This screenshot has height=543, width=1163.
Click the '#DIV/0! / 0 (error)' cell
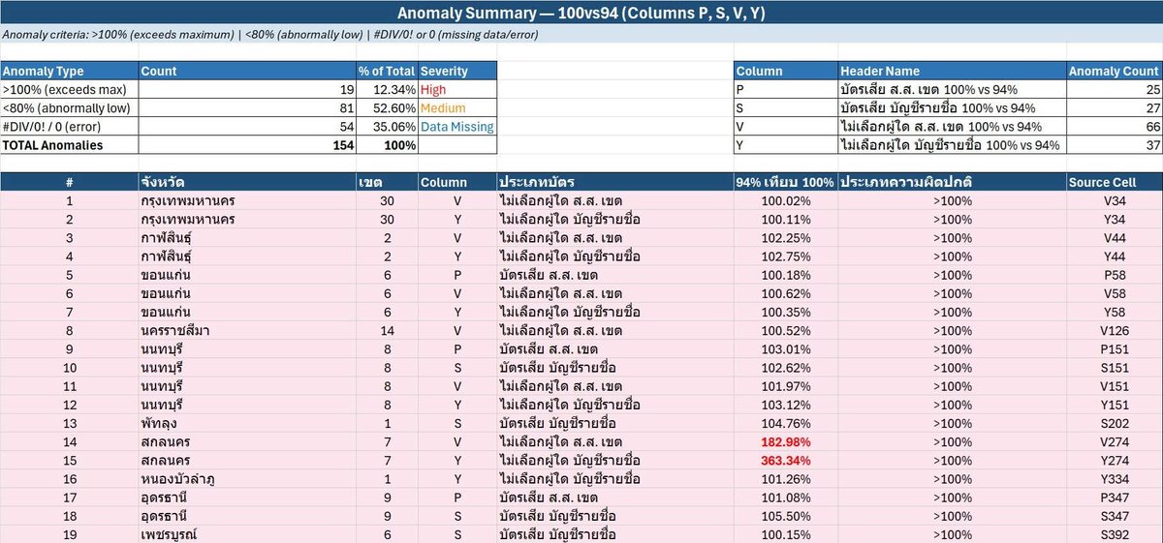click(70, 127)
